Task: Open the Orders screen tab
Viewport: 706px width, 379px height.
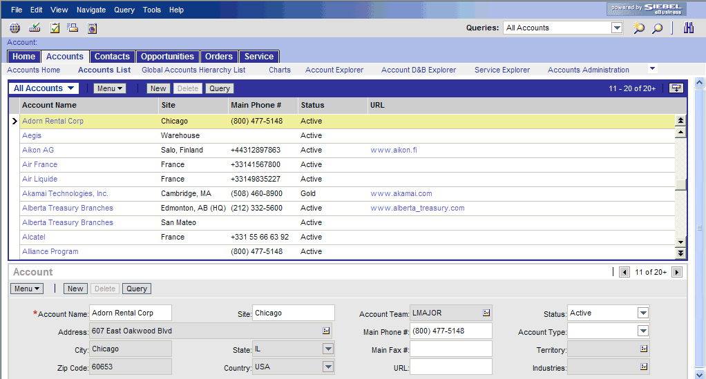Action: pos(219,57)
